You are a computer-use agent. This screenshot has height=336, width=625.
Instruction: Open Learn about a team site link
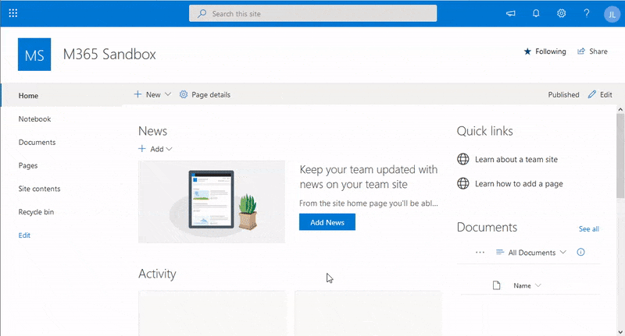(516, 160)
